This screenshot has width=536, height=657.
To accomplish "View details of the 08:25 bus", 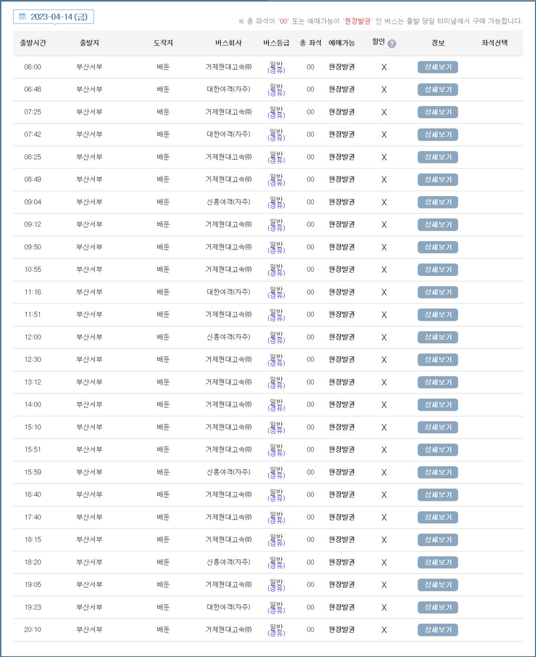I will click(x=437, y=157).
